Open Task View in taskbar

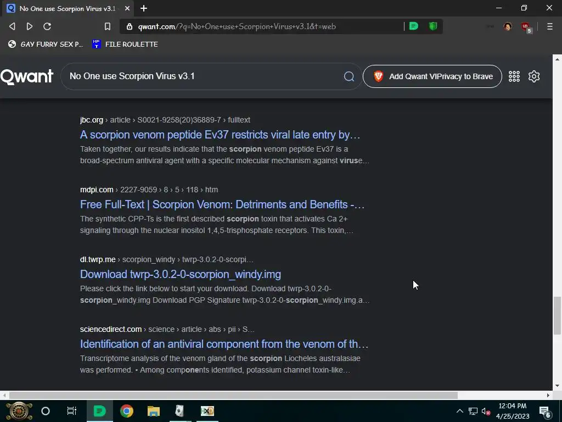click(72, 411)
